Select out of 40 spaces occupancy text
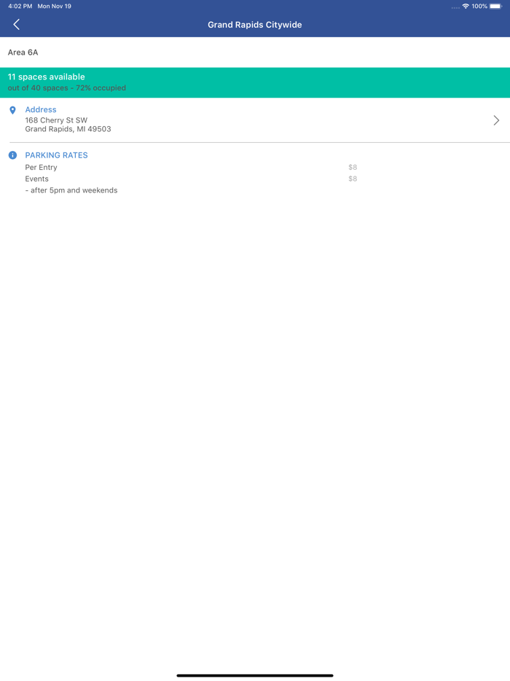This screenshot has height=681, width=510. click(67, 87)
